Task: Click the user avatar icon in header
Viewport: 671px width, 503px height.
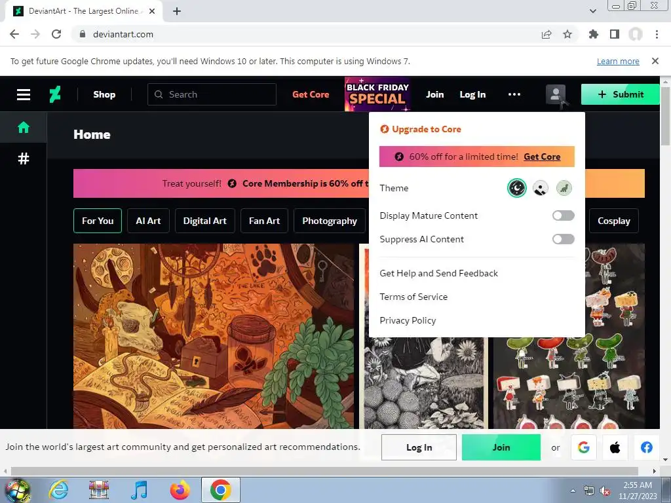Action: [556, 94]
